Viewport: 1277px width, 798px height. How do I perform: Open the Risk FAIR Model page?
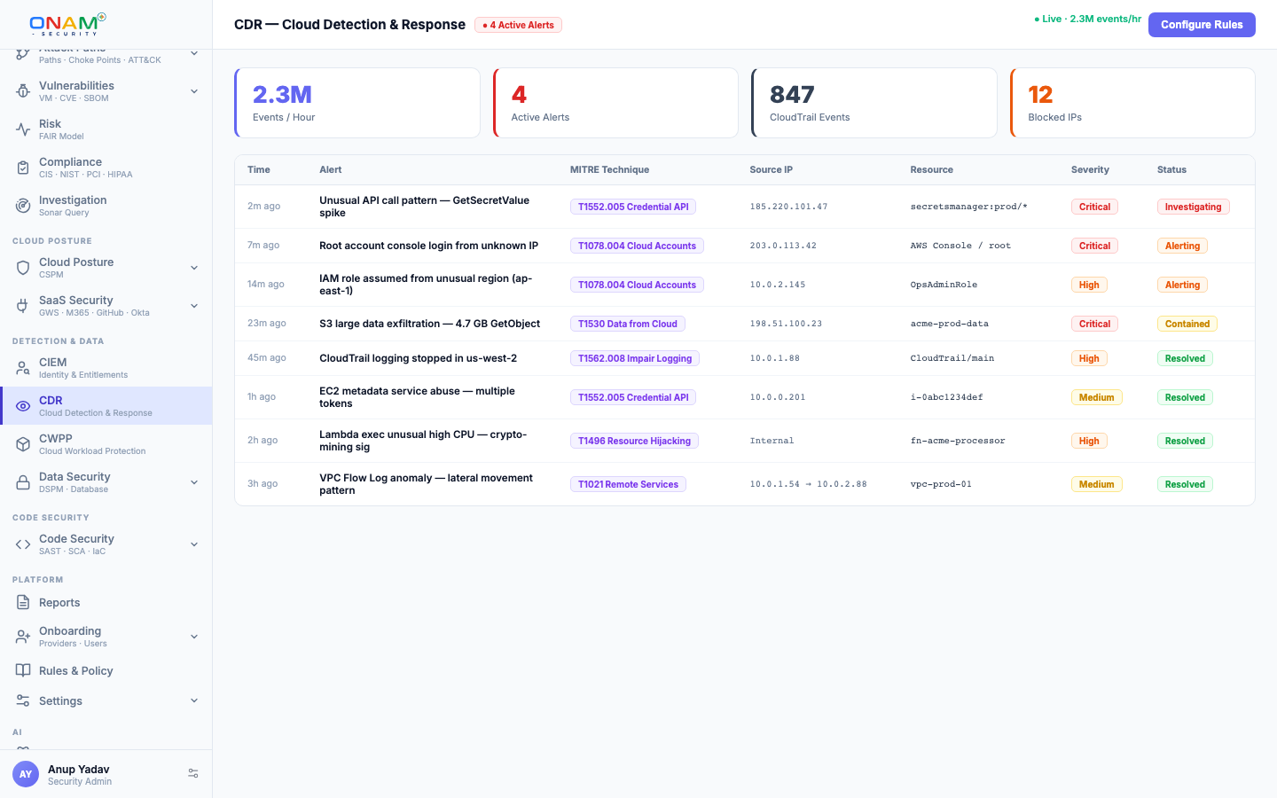coord(106,129)
